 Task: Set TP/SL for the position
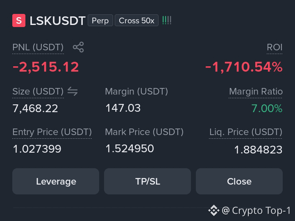(x=147, y=181)
